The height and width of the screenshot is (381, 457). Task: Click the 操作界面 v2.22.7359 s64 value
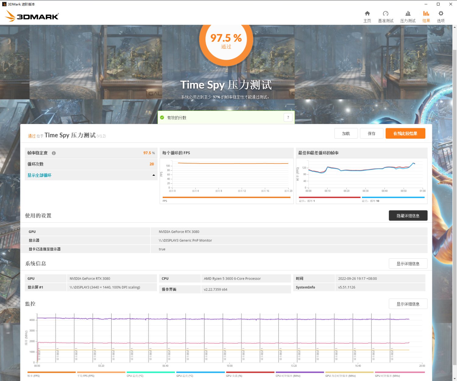coord(215,289)
